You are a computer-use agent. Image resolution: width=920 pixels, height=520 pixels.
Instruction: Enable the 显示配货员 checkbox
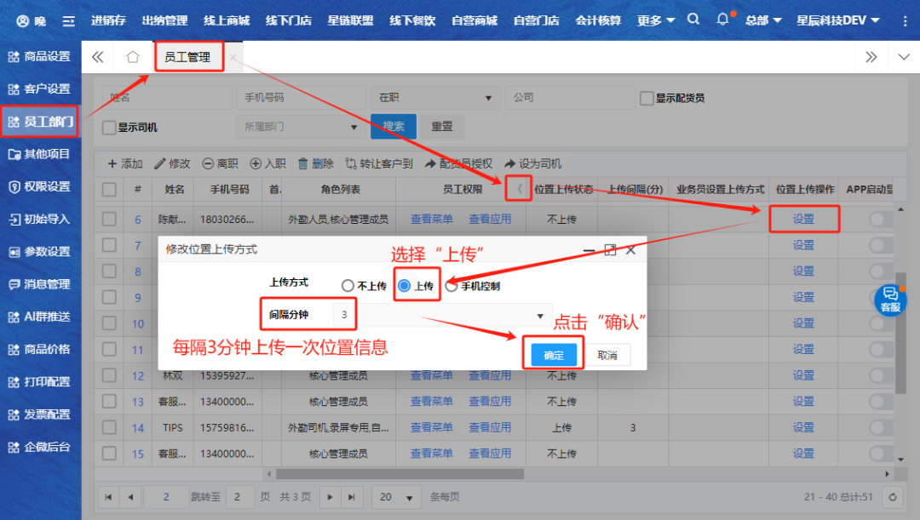pos(647,98)
